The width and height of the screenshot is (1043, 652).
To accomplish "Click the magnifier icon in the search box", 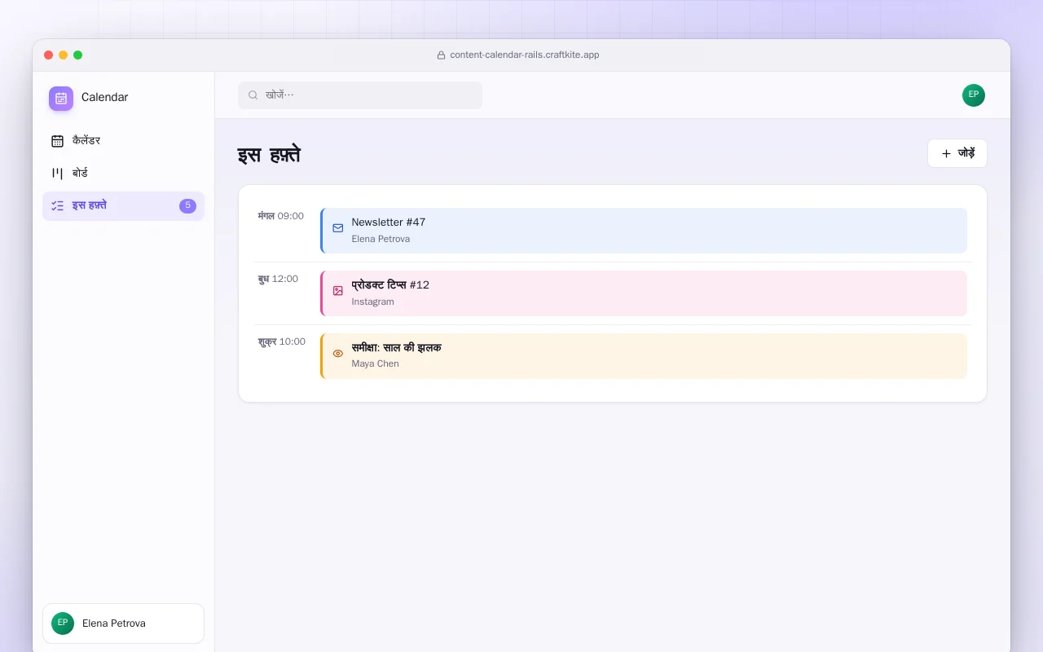I will [x=253, y=95].
